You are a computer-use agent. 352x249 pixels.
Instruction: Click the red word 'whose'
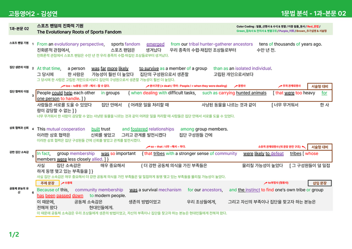coord(311,154)
